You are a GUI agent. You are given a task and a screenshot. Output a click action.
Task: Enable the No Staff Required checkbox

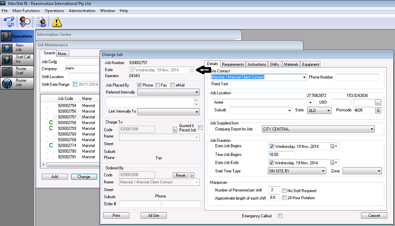pyautogui.click(x=285, y=190)
